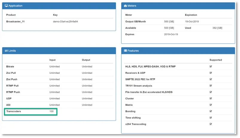Click the Application panel monitor icon

tap(6, 6)
